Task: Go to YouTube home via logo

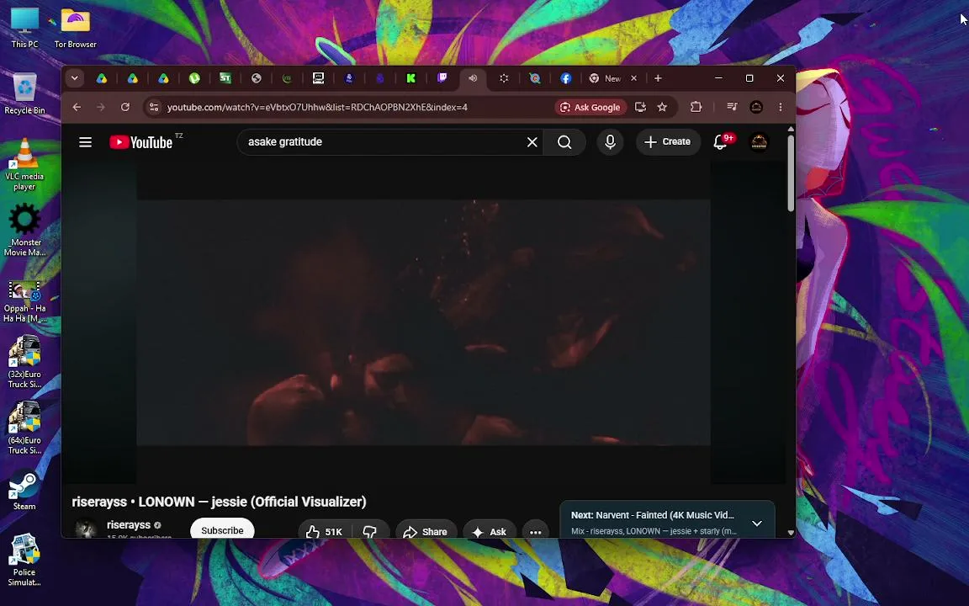Action: click(x=141, y=142)
